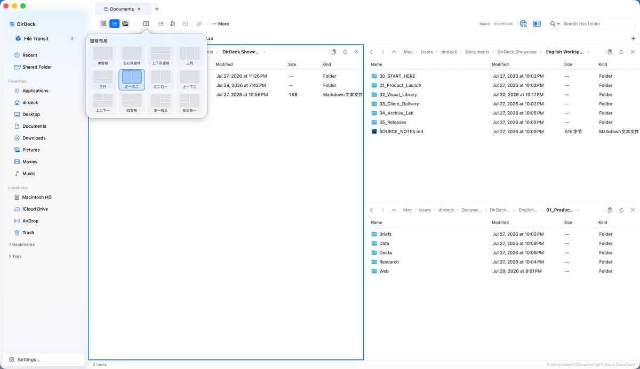Copy path icon in left pane
The width and height of the screenshot is (640, 369).
(x=334, y=52)
